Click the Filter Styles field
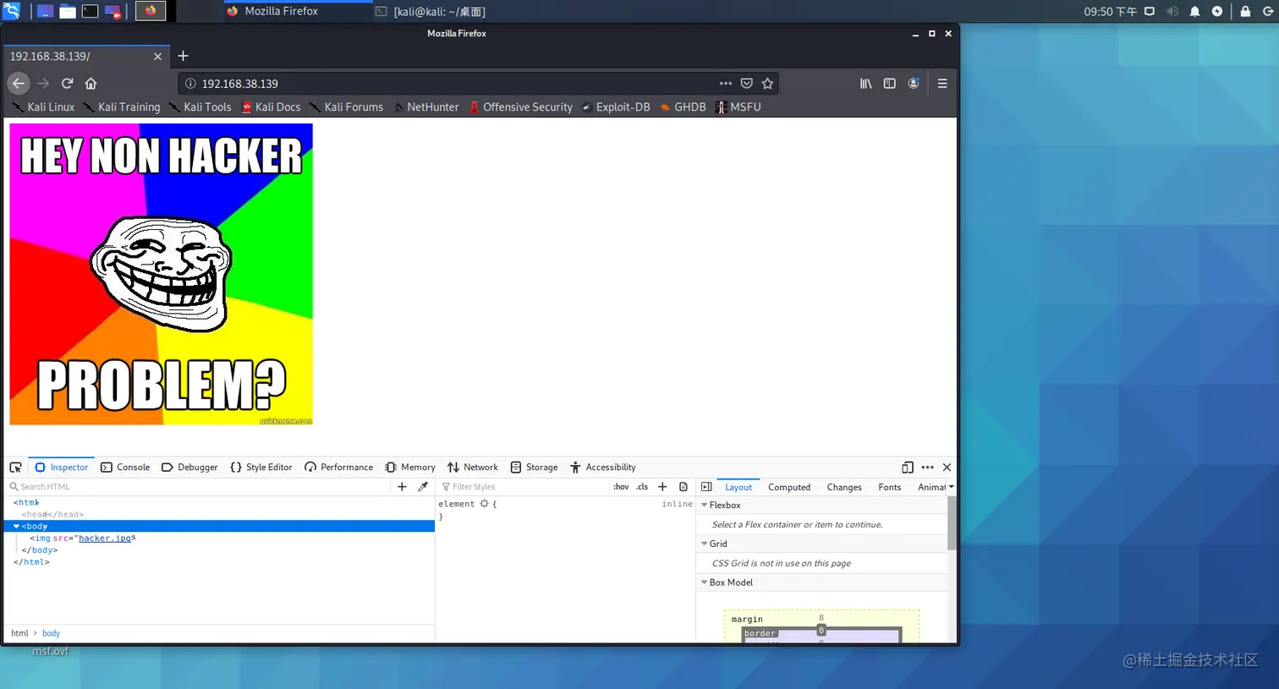Image resolution: width=1279 pixels, height=689 pixels. pos(524,487)
